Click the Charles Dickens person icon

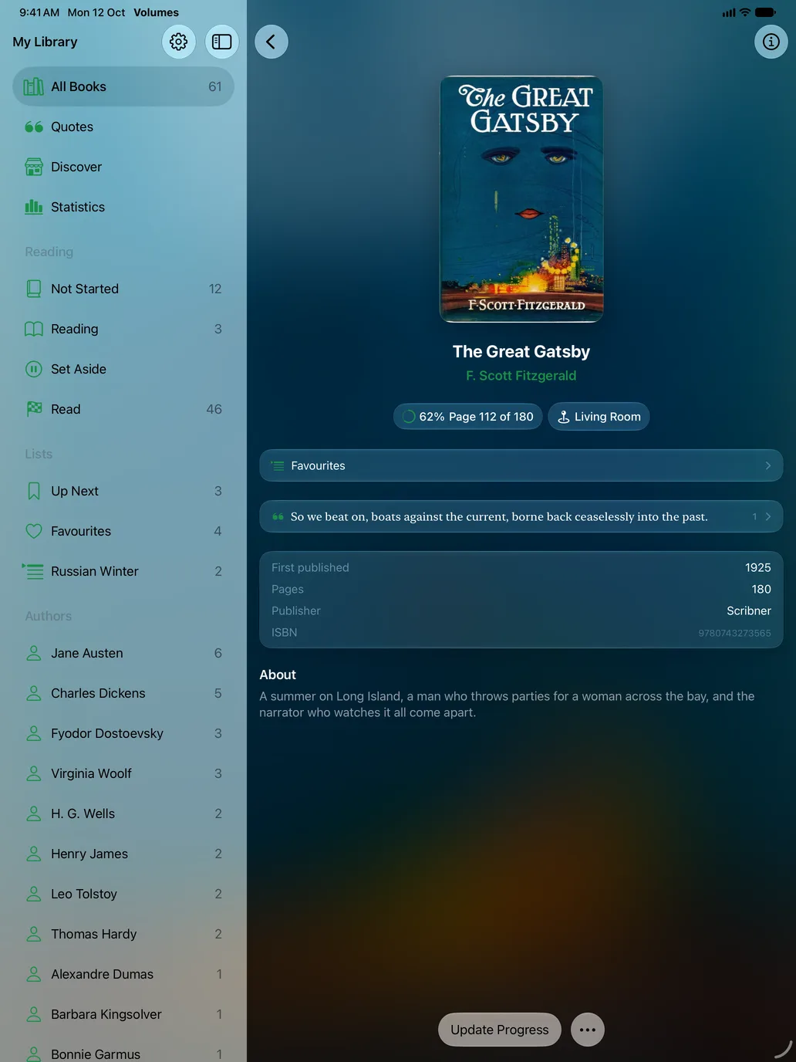[x=34, y=693]
